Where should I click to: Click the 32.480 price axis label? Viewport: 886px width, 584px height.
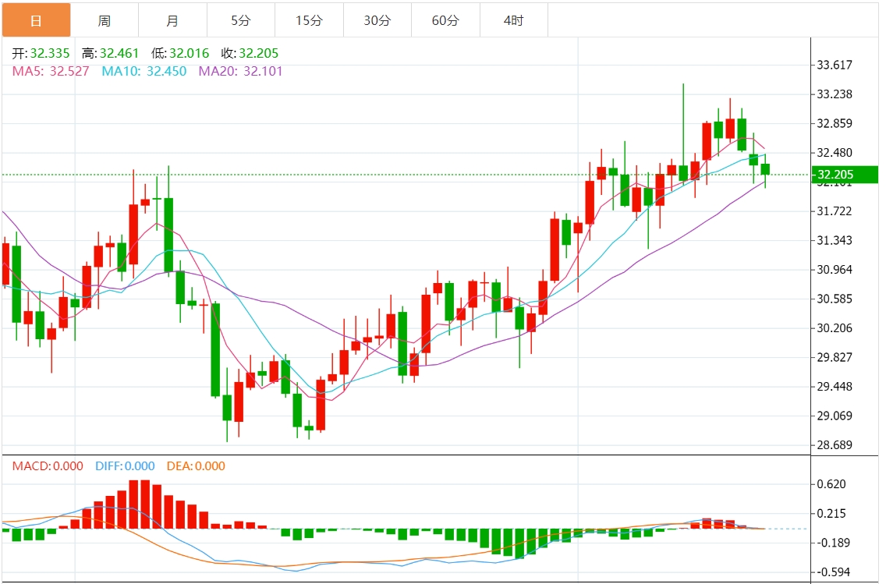coord(834,153)
